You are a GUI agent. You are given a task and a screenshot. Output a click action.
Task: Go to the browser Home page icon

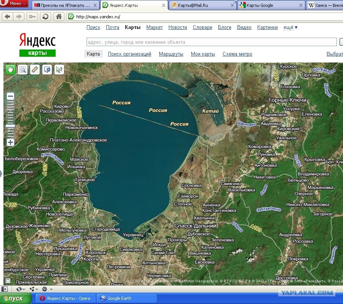coord(59,17)
